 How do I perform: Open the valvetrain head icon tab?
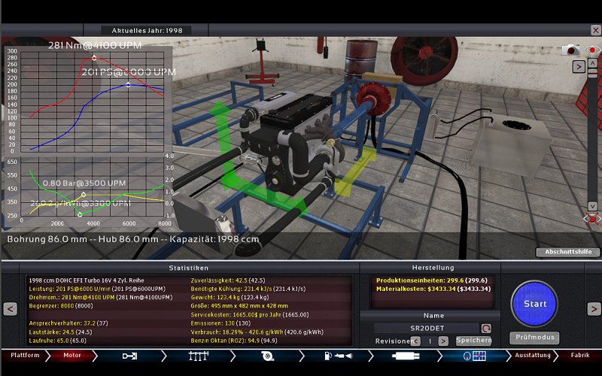point(199,356)
